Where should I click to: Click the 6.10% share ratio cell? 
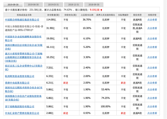[x=87, y=38]
